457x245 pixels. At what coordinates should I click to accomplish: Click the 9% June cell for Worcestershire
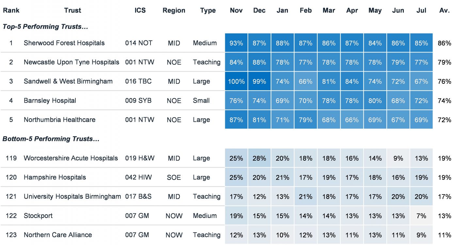[398, 158]
